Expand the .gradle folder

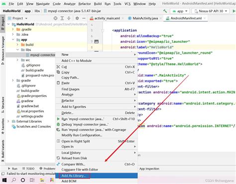[x=13, y=29]
